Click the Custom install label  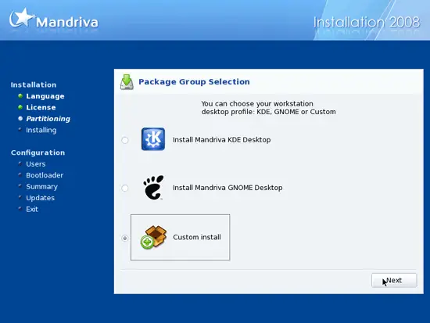point(197,237)
